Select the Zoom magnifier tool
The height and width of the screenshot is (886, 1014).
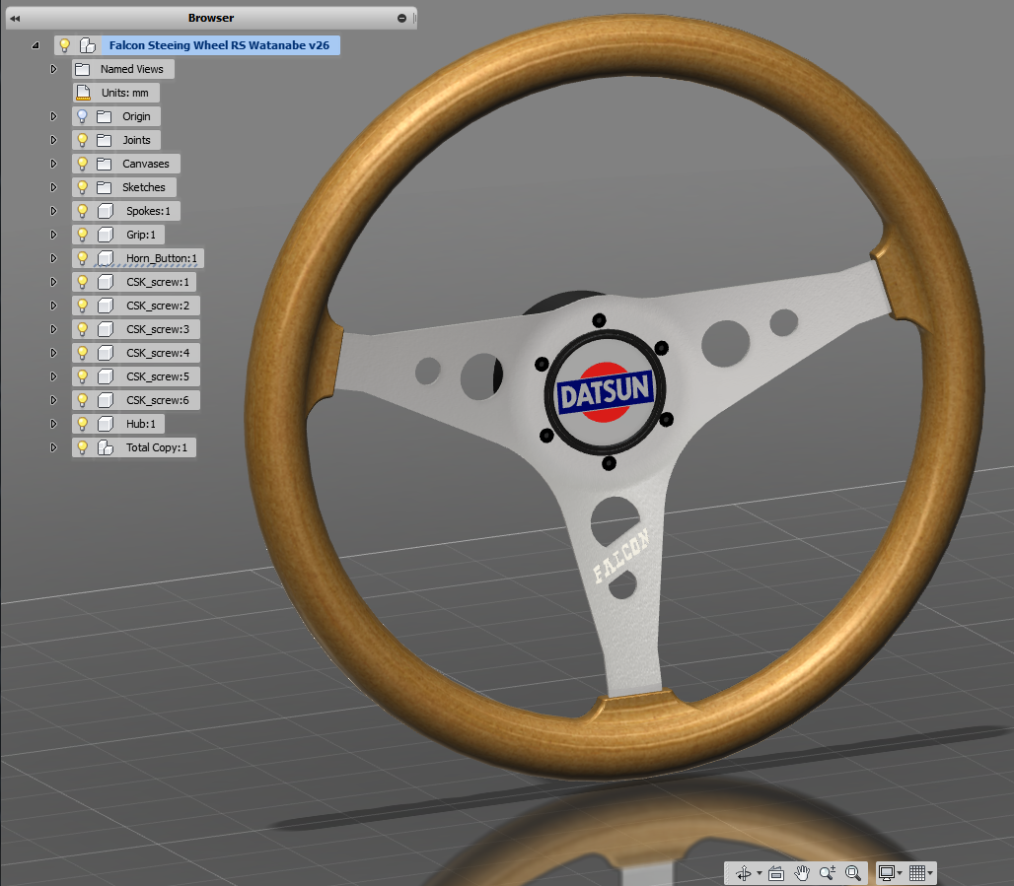[828, 873]
